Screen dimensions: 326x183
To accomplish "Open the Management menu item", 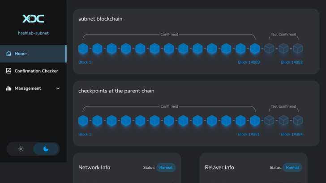I will pos(28,88).
